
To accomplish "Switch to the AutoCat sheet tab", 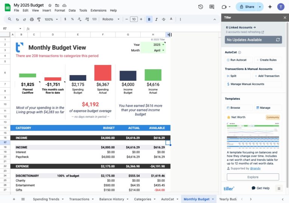I will pos(167,199).
